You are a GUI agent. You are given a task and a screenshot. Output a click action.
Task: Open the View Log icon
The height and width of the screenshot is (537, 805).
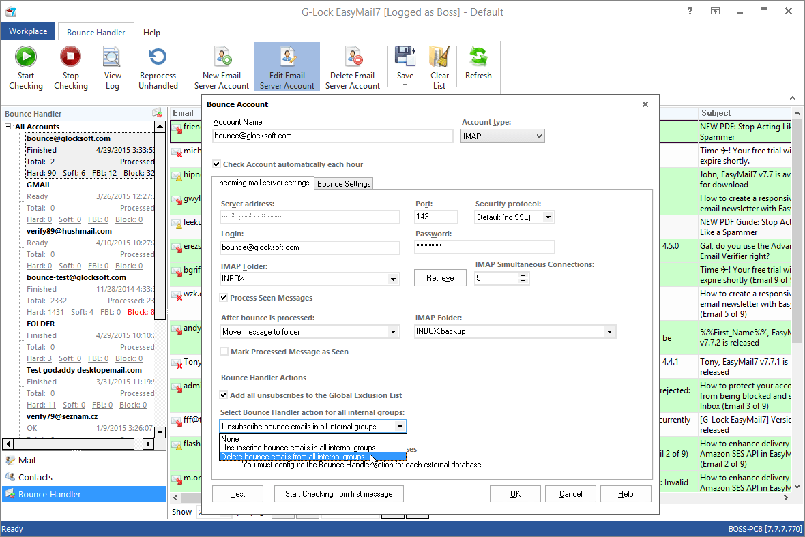coord(113,57)
